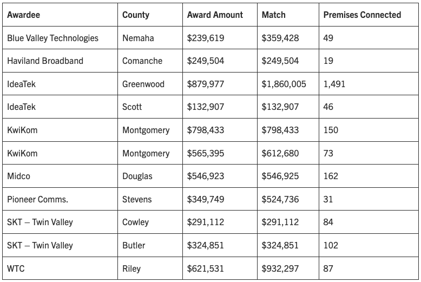421x282 pixels.
Task: Click the Match column header
Action: coord(273,15)
